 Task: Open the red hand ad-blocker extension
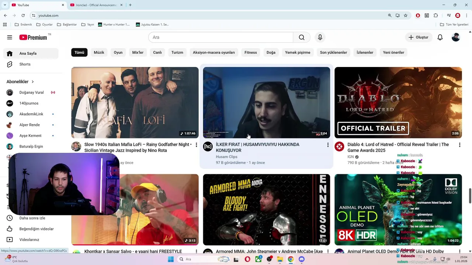(418, 15)
